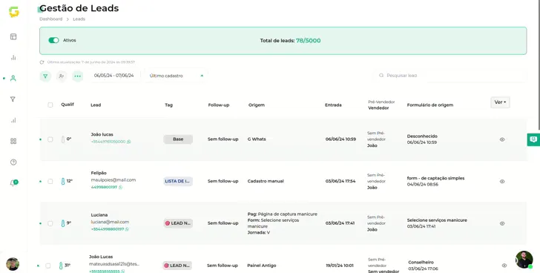This screenshot has width=540, height=273.
Task: Open the bar chart analytics sidebar icon
Action: [13, 57]
